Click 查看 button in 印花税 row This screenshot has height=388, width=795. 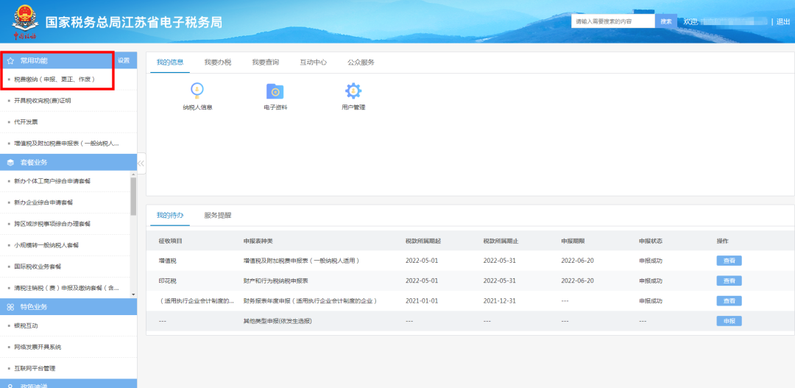(729, 281)
